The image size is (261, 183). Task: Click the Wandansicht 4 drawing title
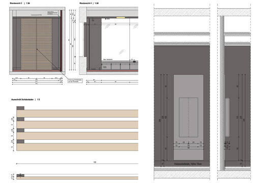pos(85,3)
